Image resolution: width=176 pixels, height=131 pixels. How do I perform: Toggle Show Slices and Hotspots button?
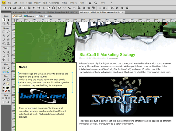pyautogui.click(x=8, y=72)
